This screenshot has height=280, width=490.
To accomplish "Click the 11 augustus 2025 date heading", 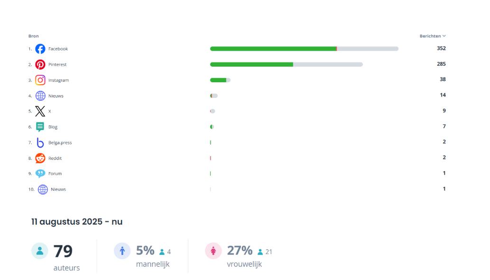I will 76,221.
